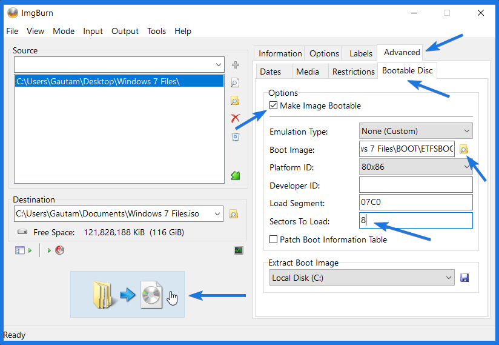Open the File menu
This screenshot has width=499, height=345.
(12, 31)
